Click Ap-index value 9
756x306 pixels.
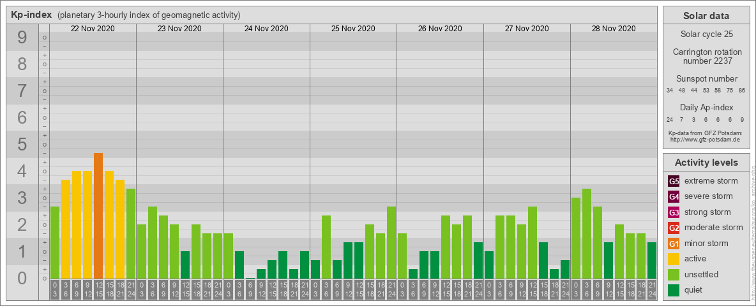pos(743,119)
